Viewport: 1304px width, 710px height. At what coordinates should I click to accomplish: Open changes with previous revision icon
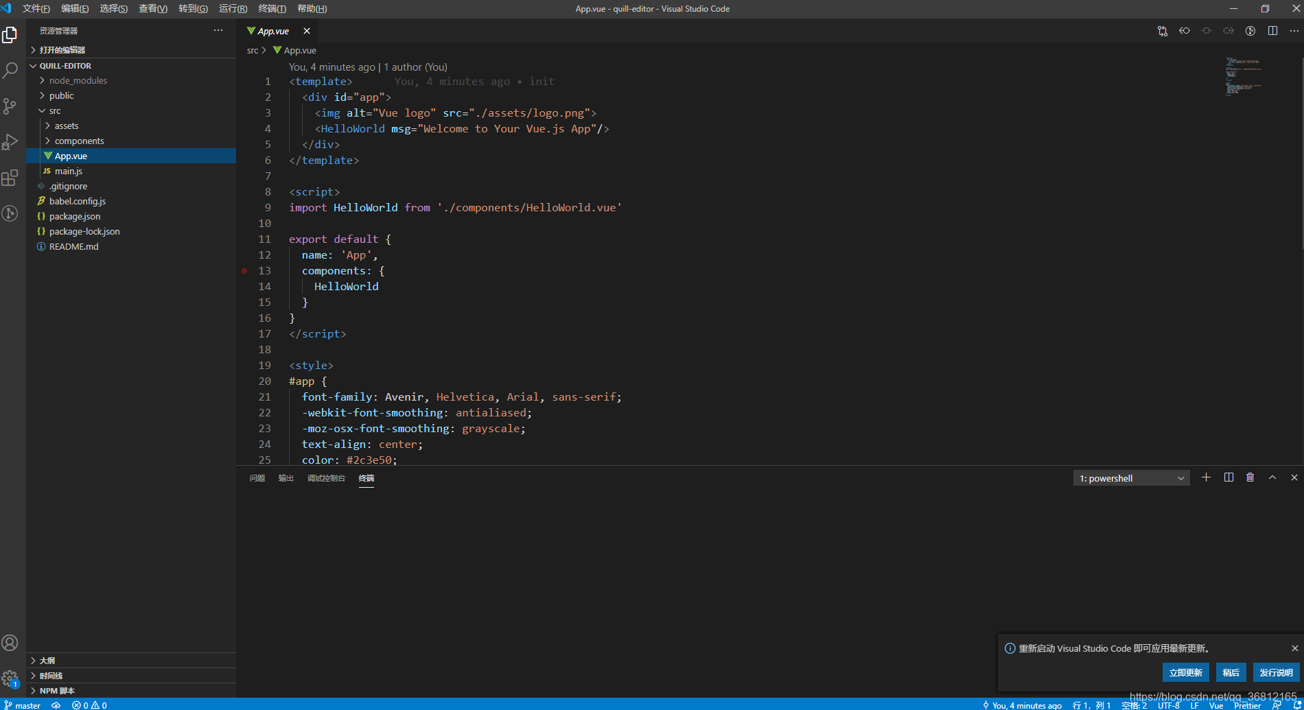[x=1184, y=31]
